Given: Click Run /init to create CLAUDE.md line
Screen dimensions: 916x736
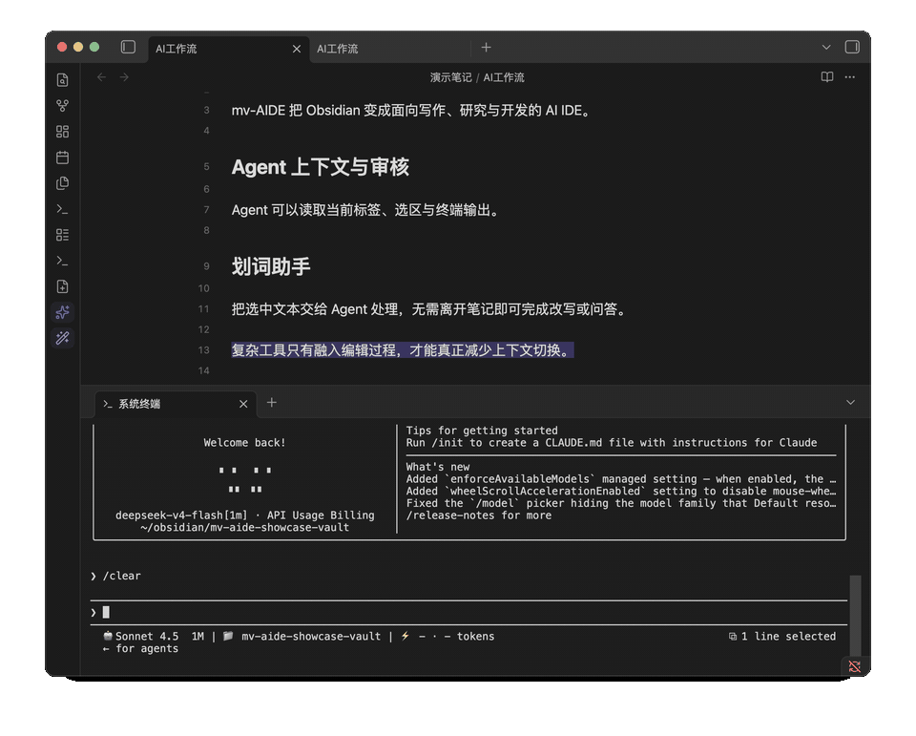Looking at the screenshot, I should [x=612, y=443].
